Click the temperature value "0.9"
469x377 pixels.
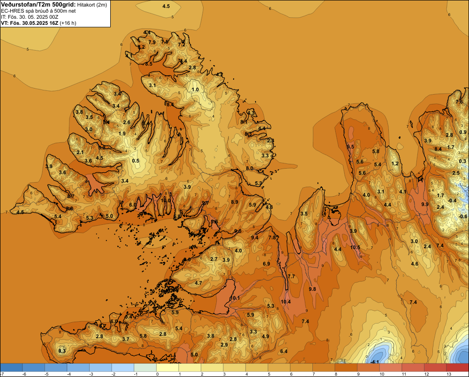coord(463,133)
